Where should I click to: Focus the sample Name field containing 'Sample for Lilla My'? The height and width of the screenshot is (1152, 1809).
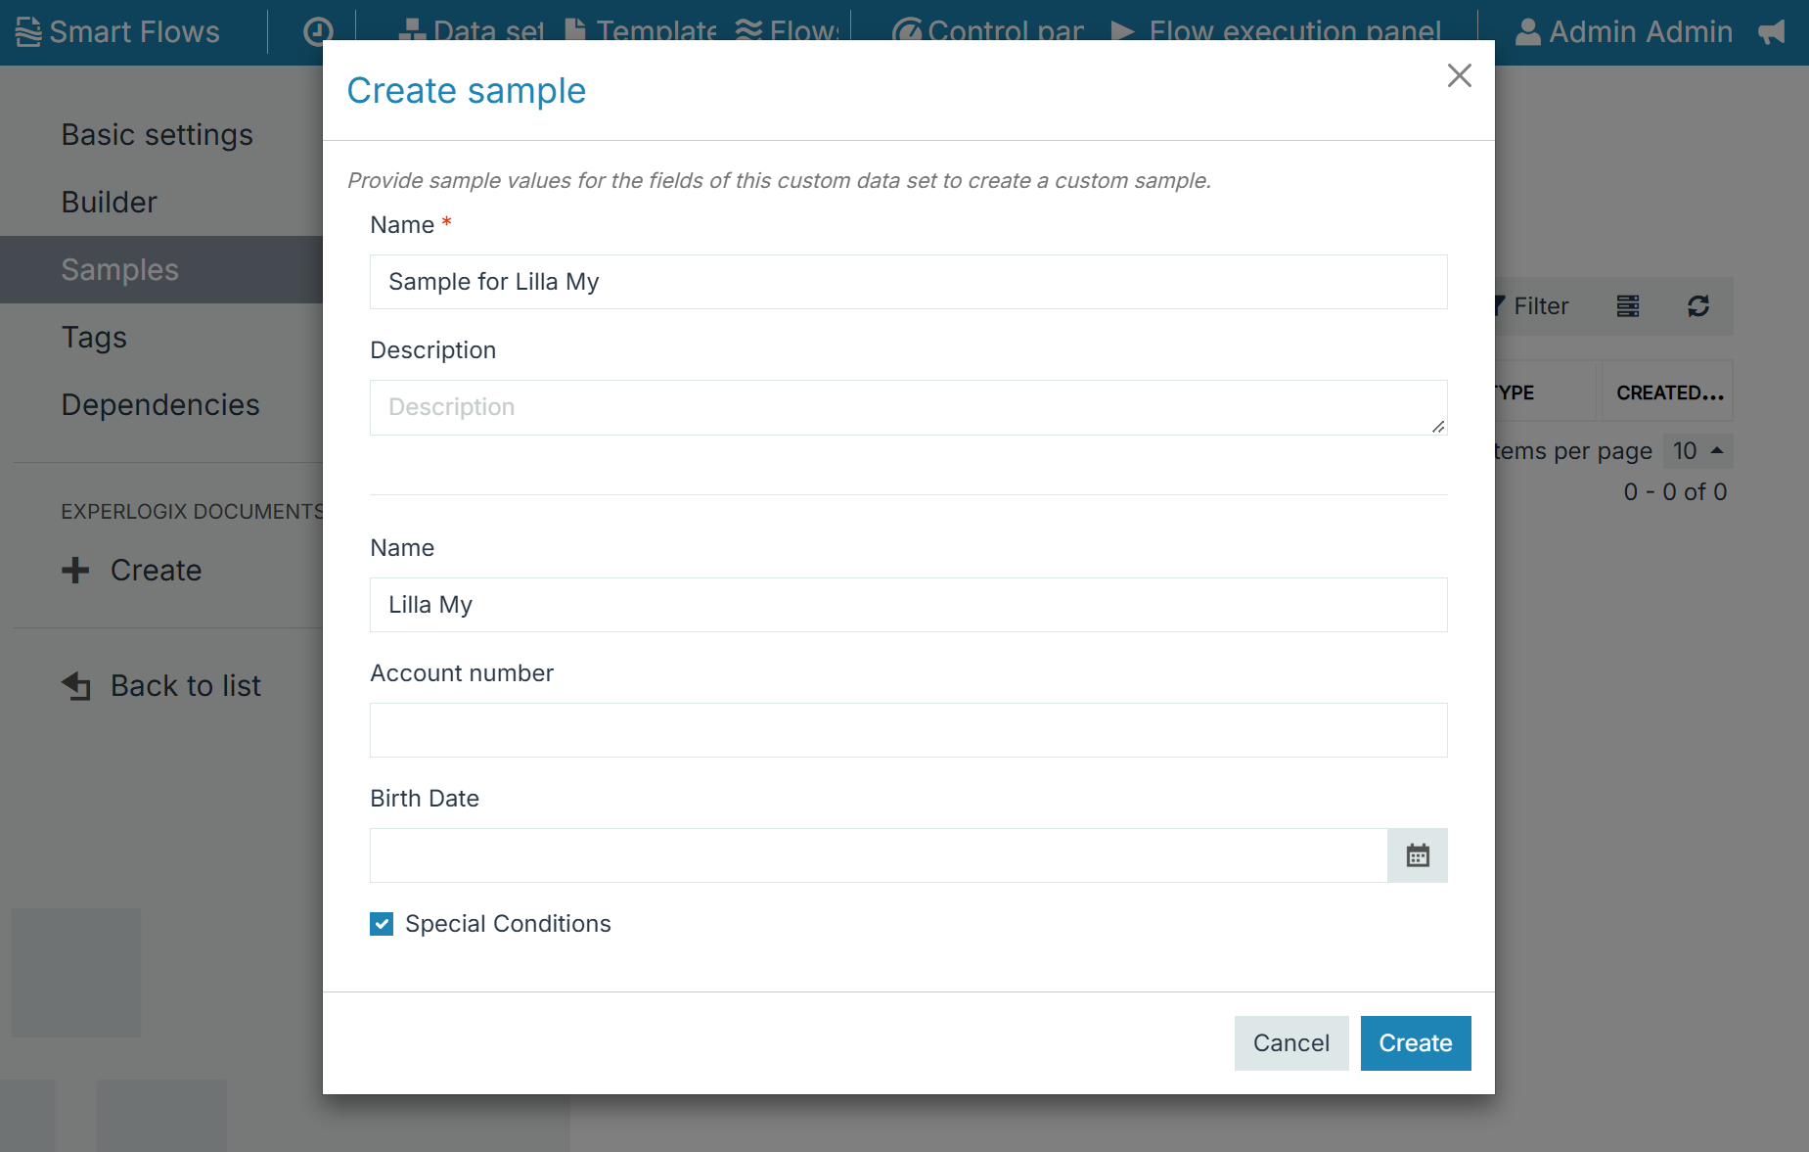pyautogui.click(x=908, y=282)
